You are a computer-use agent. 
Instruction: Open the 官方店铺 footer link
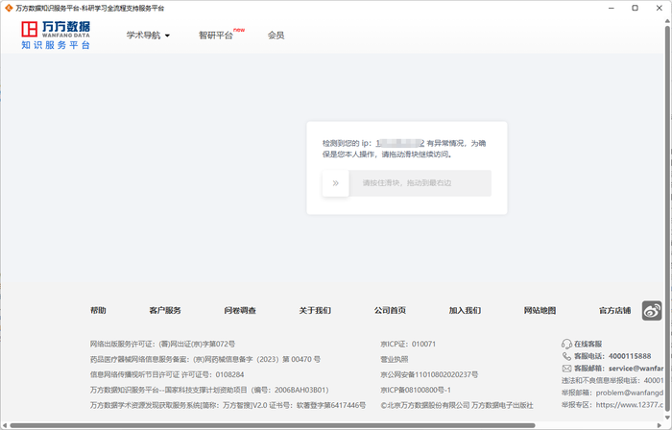tap(615, 311)
